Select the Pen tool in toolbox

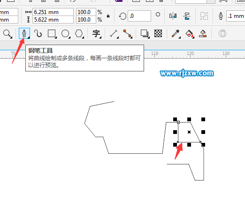pos(24,33)
